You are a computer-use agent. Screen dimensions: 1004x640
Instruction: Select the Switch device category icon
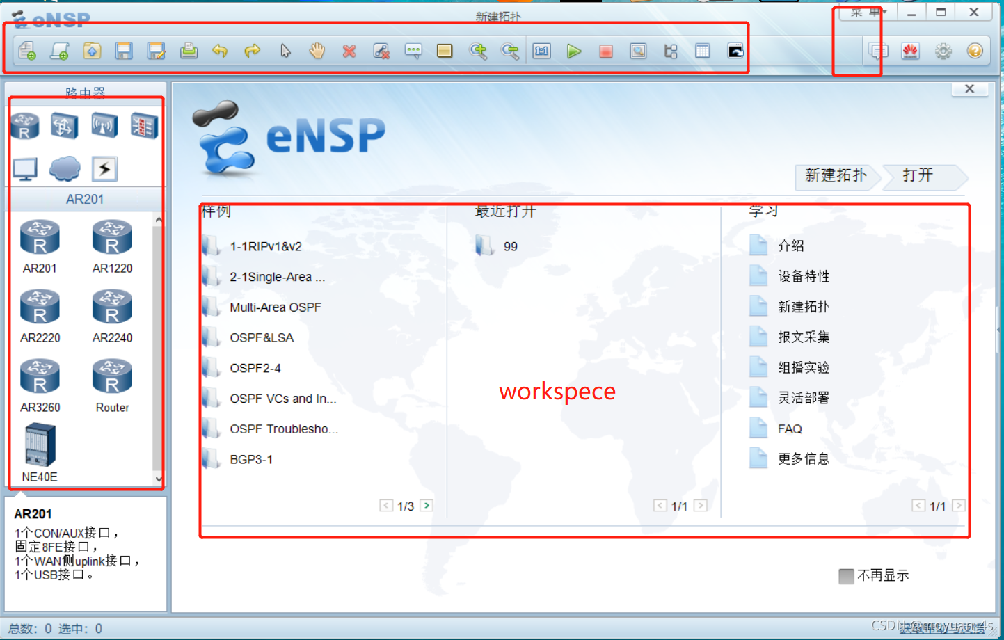[64, 127]
